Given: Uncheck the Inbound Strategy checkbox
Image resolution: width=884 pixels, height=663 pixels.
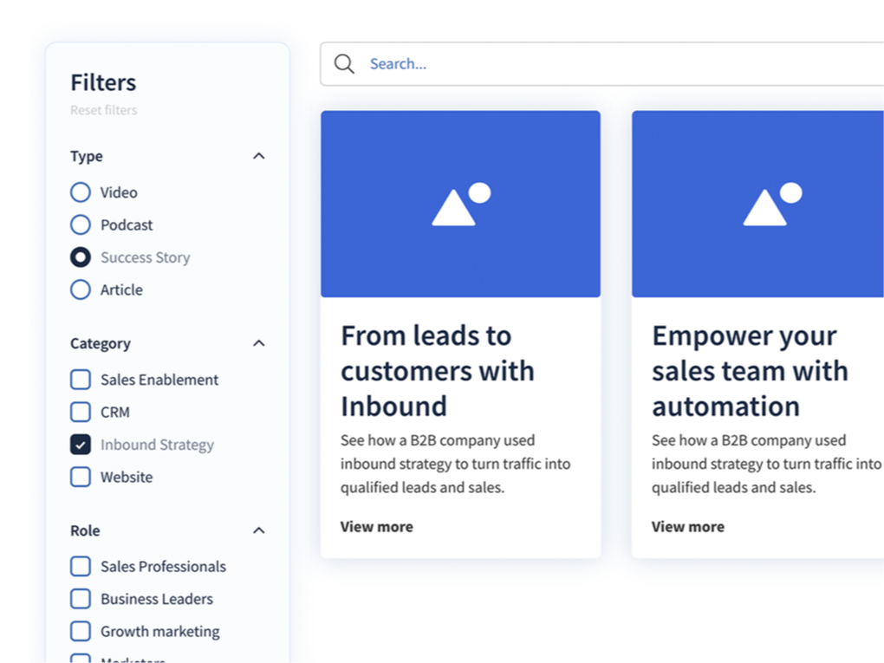Looking at the screenshot, I should pyautogui.click(x=81, y=445).
